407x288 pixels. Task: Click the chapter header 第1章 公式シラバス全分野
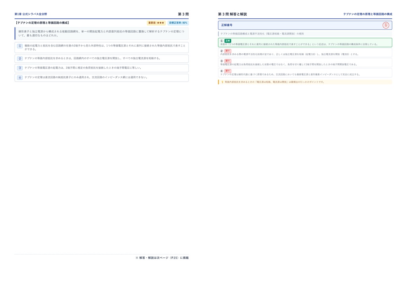point(31,14)
